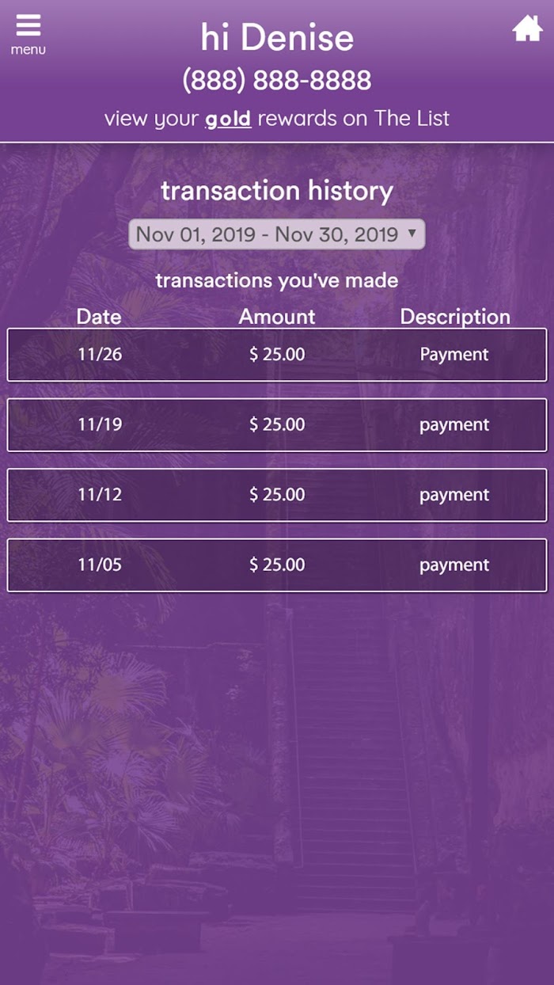Tap the hi Denise greeting
This screenshot has width=554, height=985.
[x=277, y=37]
